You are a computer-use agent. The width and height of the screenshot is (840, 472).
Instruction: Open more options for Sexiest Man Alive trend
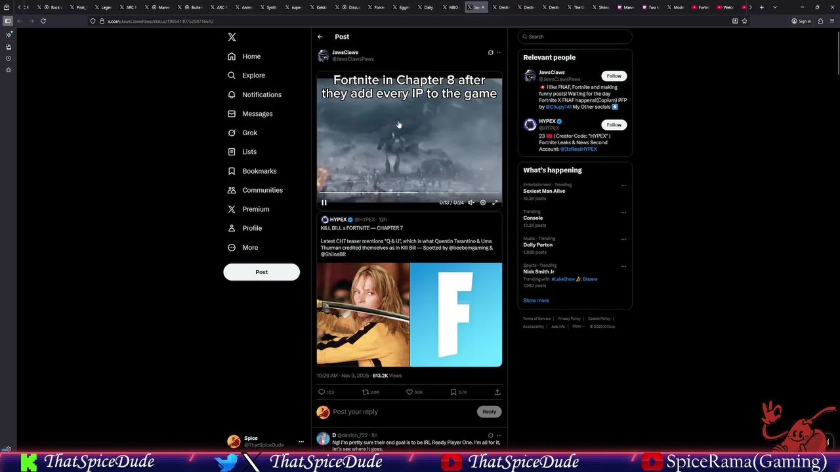tap(623, 186)
